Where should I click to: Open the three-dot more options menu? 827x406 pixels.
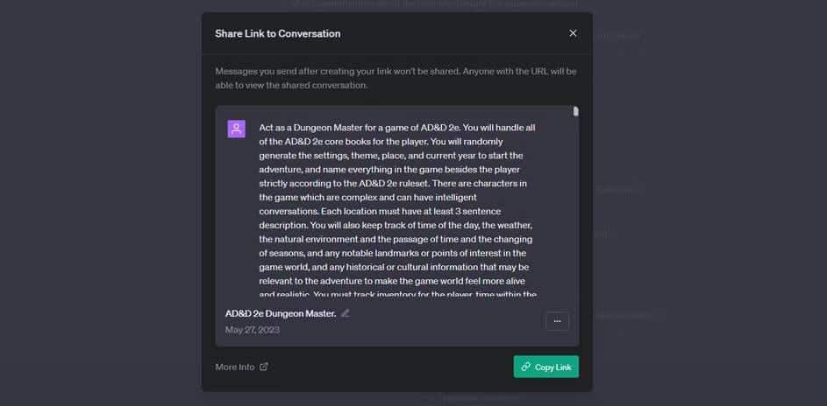[x=557, y=321]
